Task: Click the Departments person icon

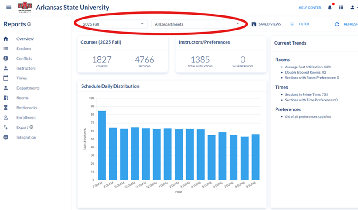Action: [x=6, y=88]
